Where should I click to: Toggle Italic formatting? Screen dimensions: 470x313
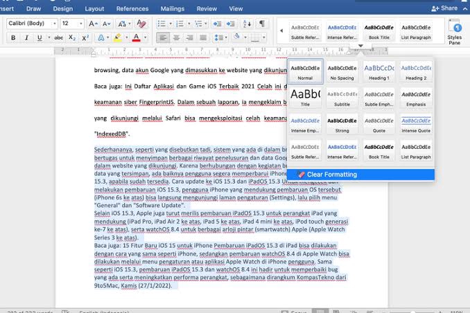pos(27,37)
